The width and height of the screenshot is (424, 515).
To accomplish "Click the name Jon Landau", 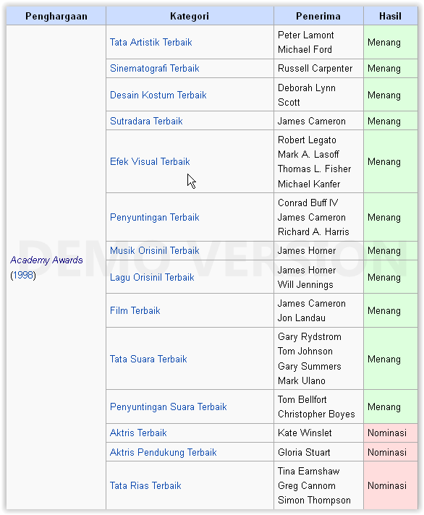I will (x=302, y=318).
